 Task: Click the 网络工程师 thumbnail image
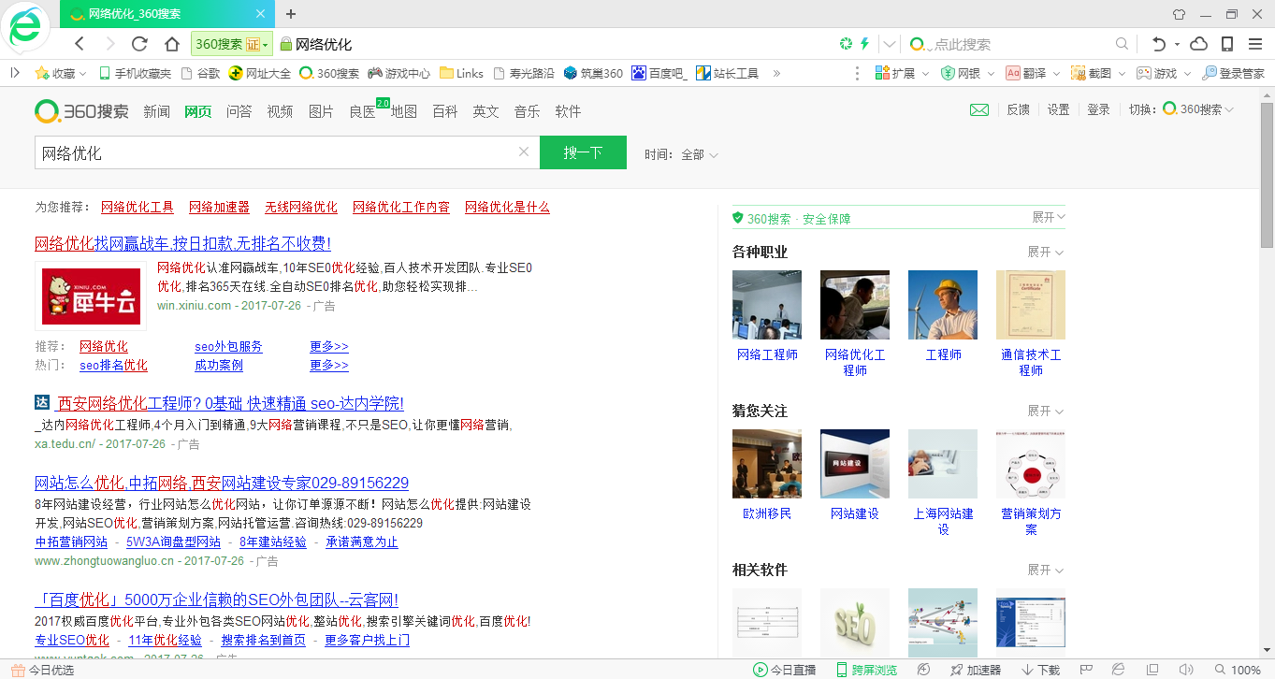click(x=767, y=305)
